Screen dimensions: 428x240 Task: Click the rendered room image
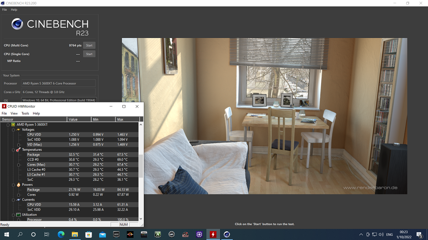tap(265, 116)
